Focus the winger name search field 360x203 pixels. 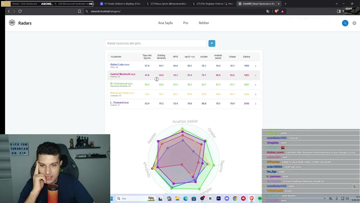pyautogui.click(x=156, y=43)
